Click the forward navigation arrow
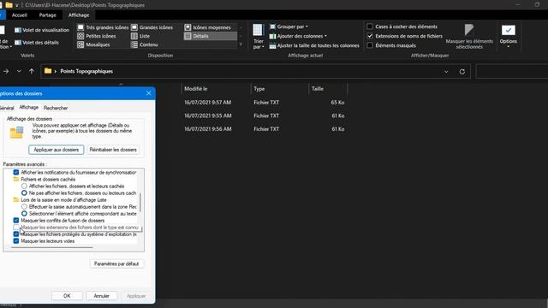Screen dimensions: 548x308 tap(6, 71)
